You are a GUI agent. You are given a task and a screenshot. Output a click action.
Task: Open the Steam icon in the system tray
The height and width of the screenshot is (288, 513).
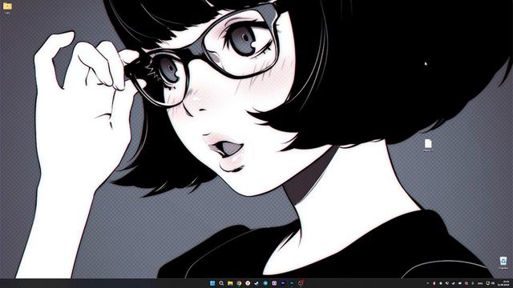coord(454,283)
